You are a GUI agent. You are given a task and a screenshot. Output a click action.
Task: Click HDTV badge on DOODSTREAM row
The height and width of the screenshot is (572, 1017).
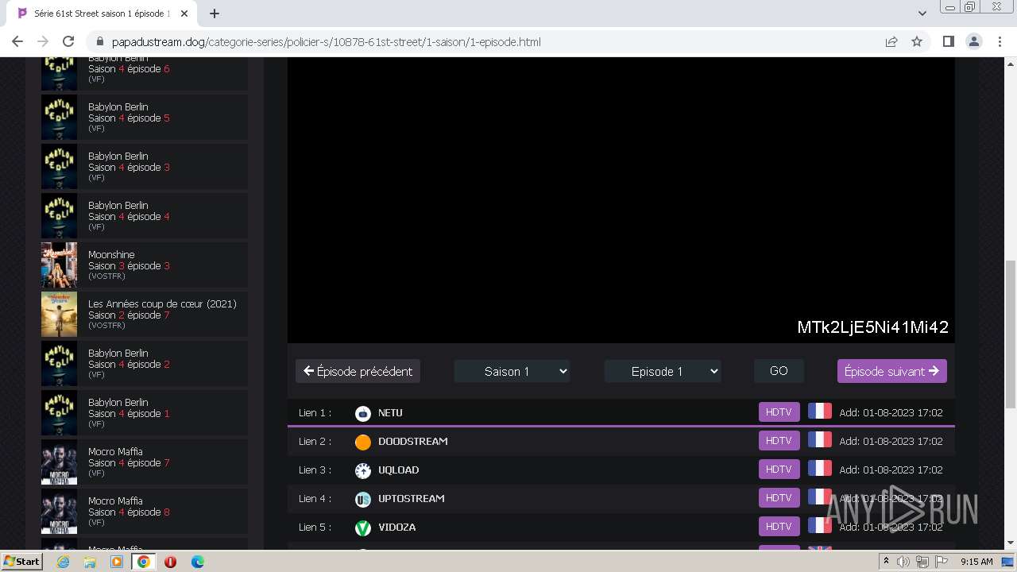click(779, 440)
